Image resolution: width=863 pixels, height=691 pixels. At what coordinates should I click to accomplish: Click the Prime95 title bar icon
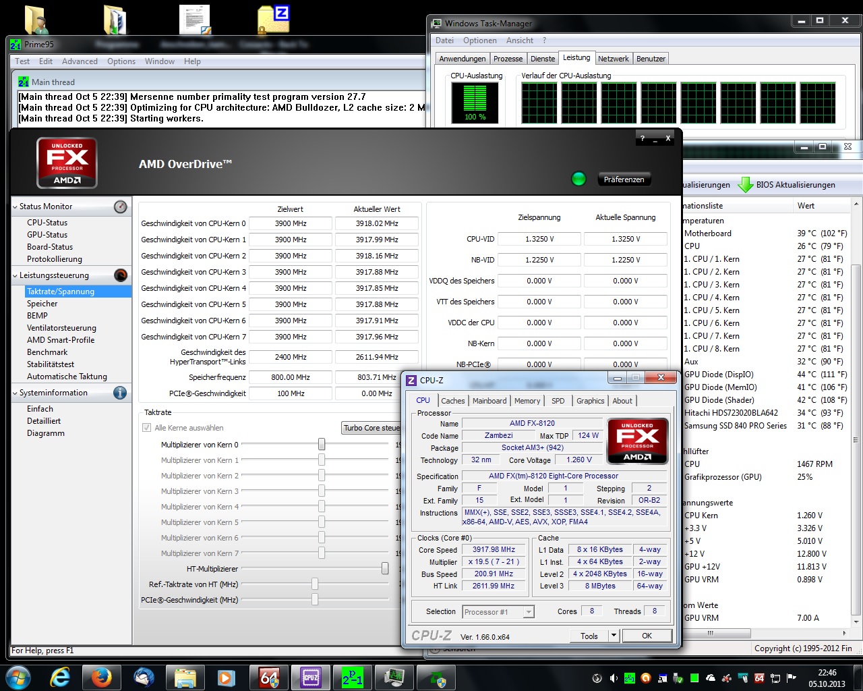tap(16, 45)
